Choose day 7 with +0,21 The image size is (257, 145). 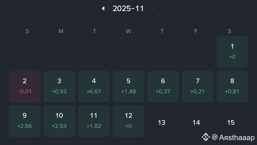198,86
